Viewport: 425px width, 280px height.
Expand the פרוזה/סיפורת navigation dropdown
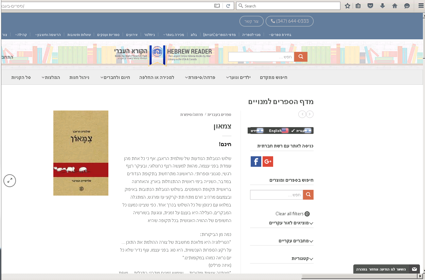click(x=200, y=78)
